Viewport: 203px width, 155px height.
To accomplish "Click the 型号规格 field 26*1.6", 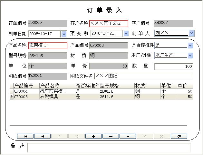I will click(x=48, y=56).
